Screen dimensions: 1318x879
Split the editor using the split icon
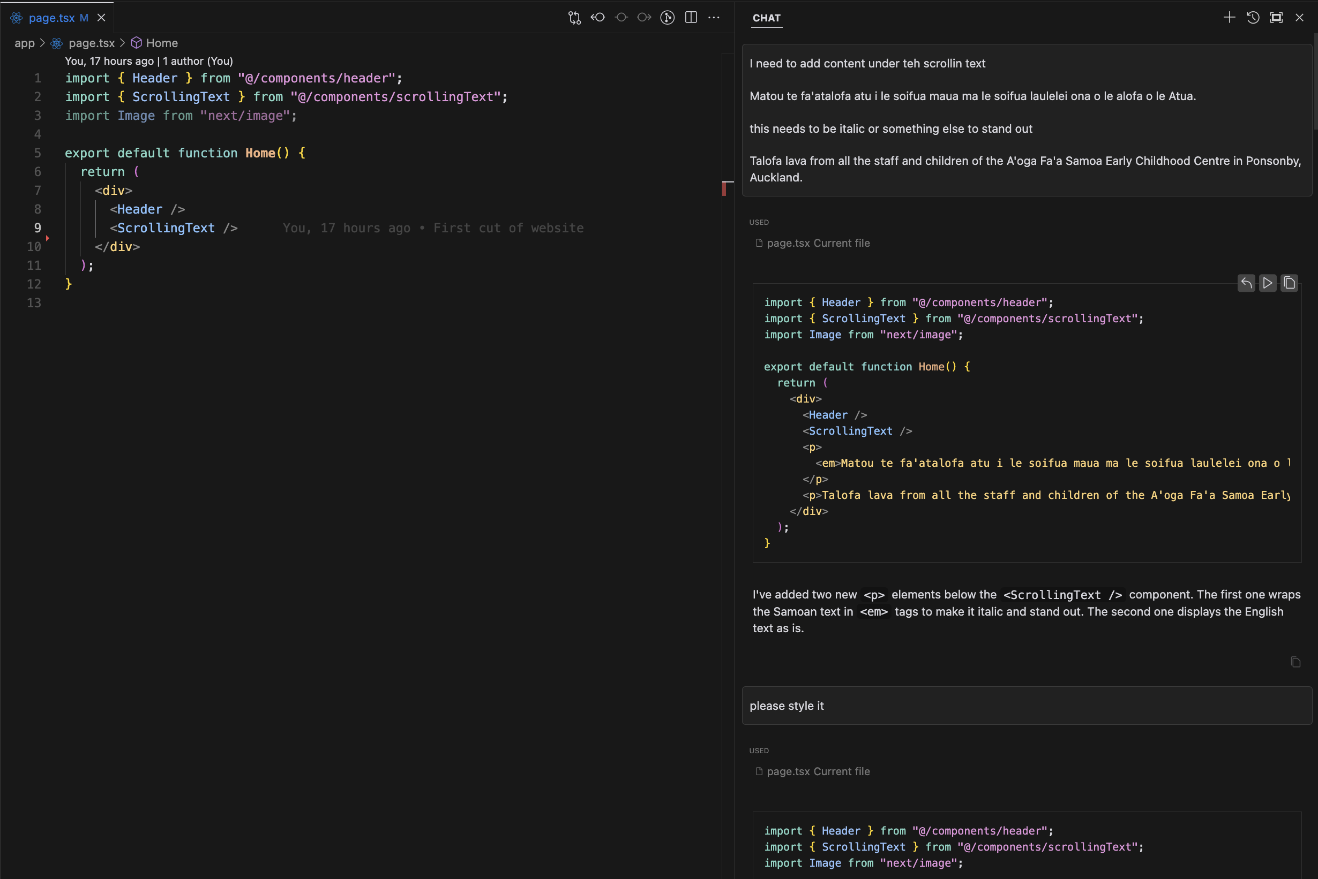[690, 17]
